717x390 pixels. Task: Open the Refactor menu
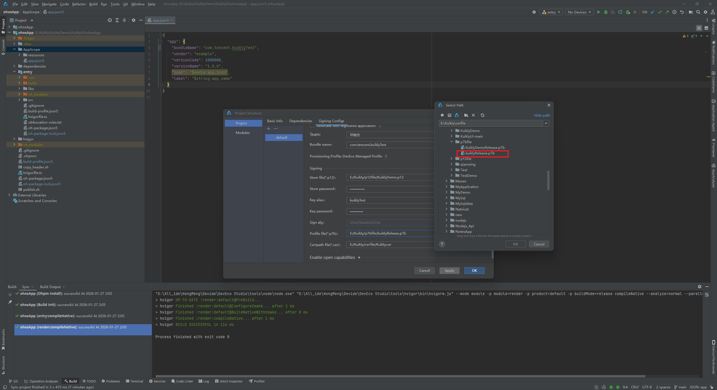[x=79, y=4]
